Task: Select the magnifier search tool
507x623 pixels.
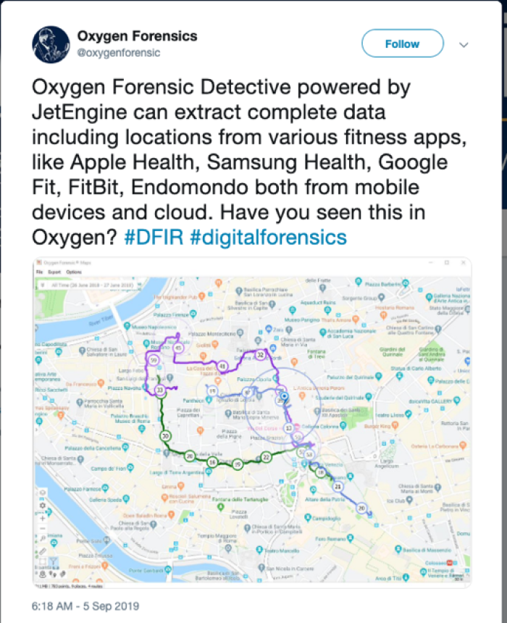Action: [x=41, y=538]
